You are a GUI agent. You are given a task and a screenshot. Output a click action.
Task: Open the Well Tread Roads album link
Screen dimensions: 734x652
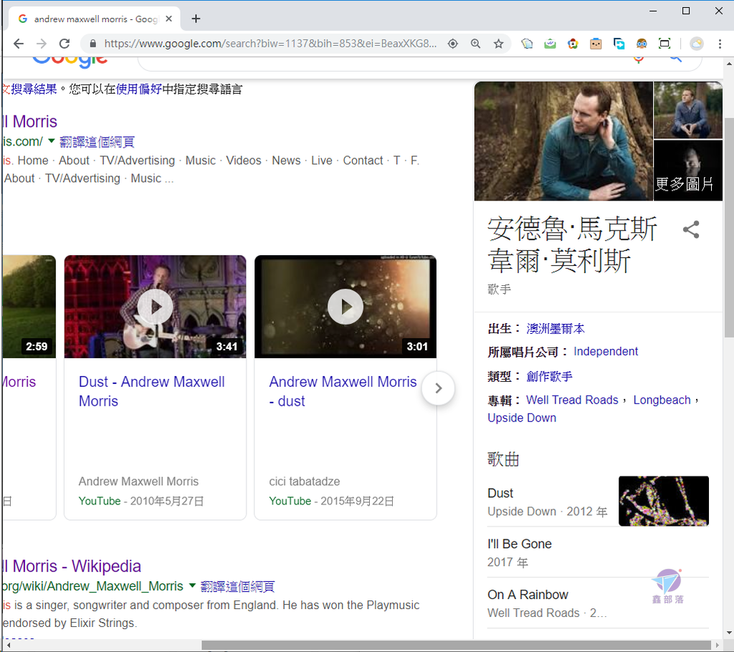[x=572, y=401]
